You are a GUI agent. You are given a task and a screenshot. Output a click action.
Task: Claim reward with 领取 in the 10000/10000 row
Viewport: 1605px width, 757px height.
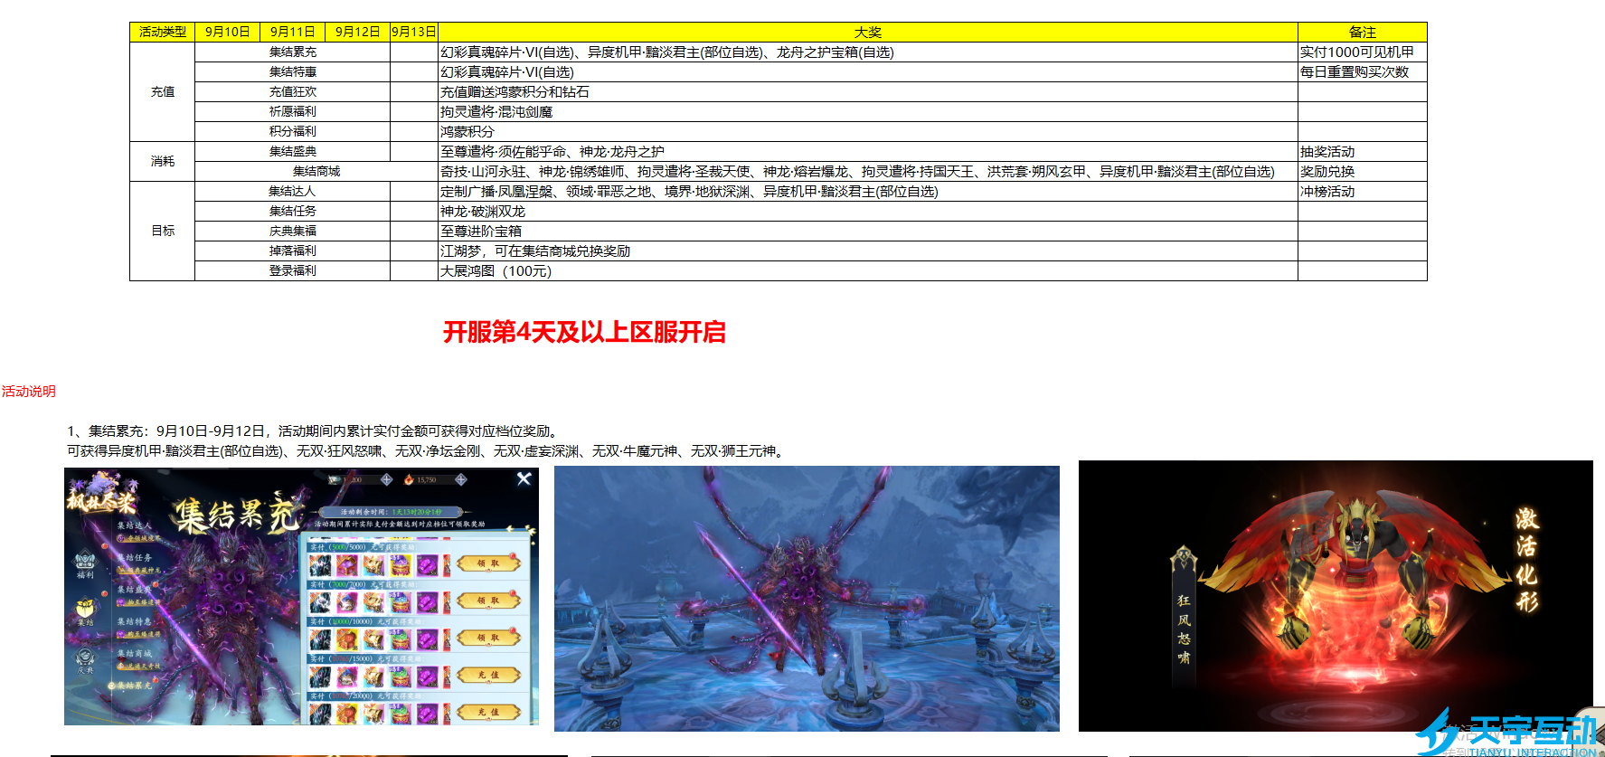click(x=488, y=638)
